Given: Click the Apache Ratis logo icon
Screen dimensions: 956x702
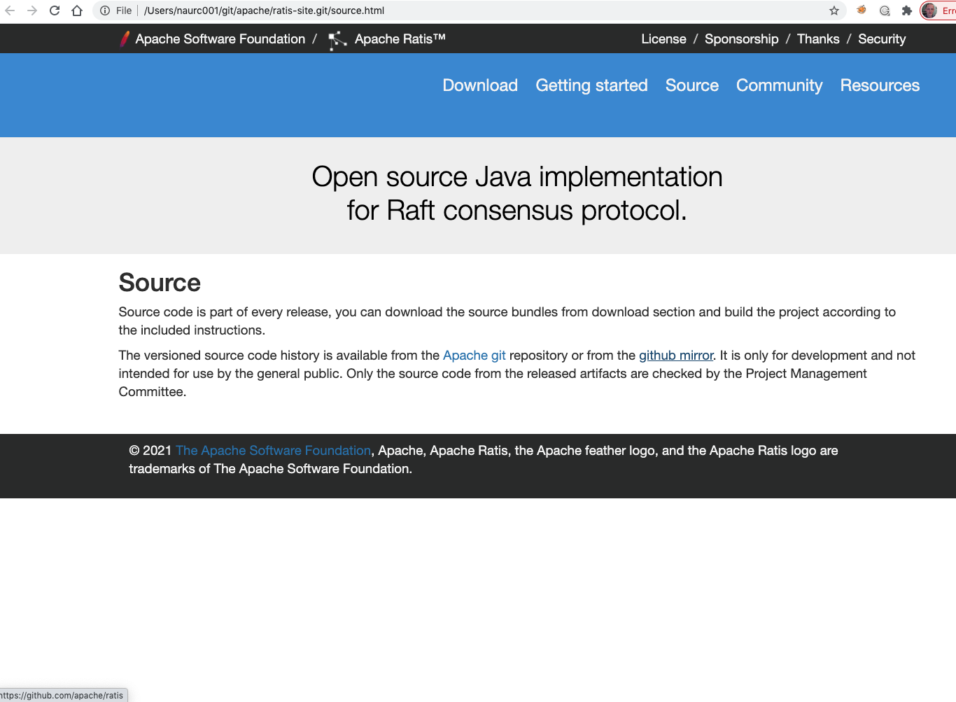Looking at the screenshot, I should 337,40.
